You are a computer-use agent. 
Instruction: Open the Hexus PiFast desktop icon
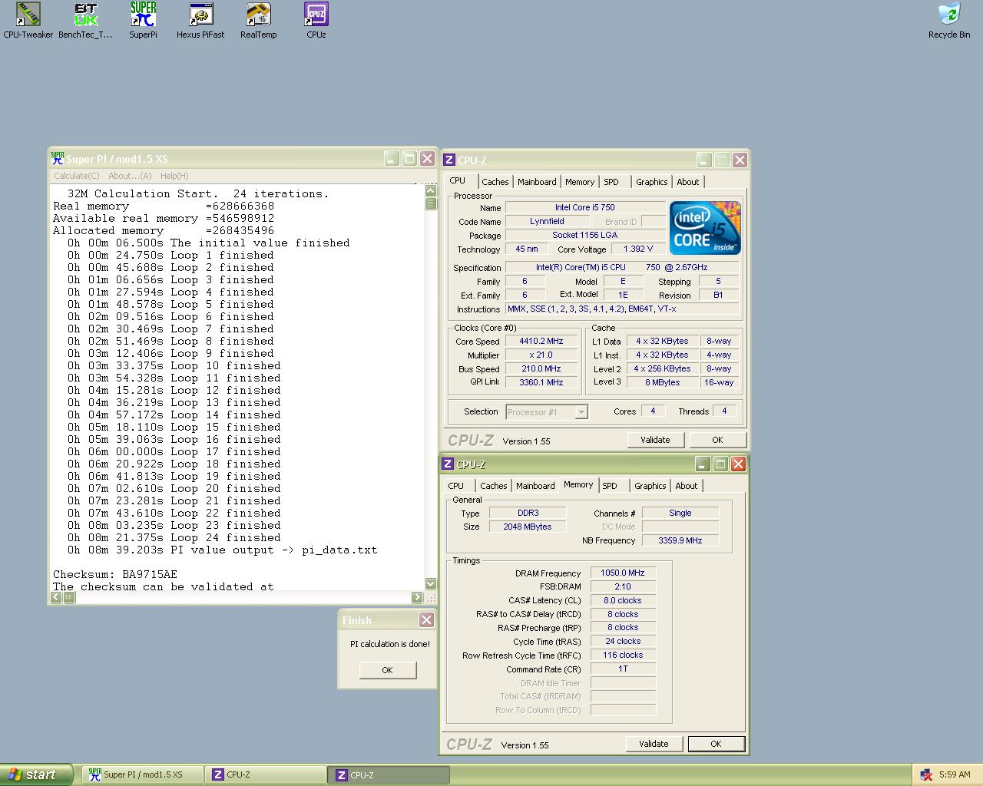pos(200,15)
